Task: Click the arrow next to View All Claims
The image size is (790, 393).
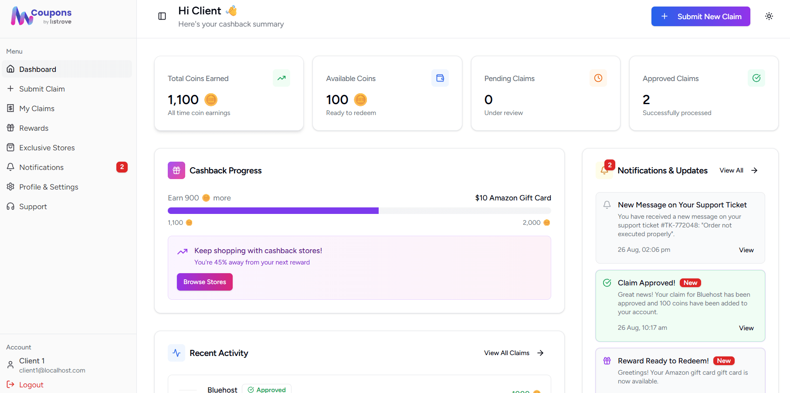Action: [x=540, y=353]
